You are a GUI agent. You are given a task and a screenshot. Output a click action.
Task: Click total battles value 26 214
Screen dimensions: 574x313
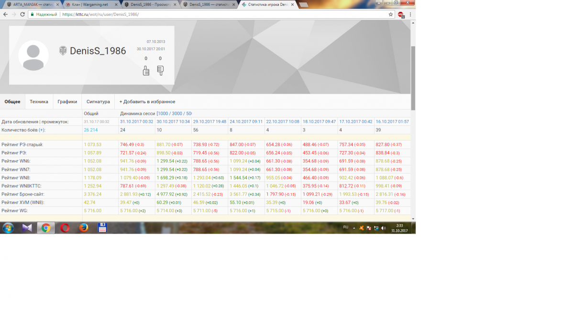(91, 130)
